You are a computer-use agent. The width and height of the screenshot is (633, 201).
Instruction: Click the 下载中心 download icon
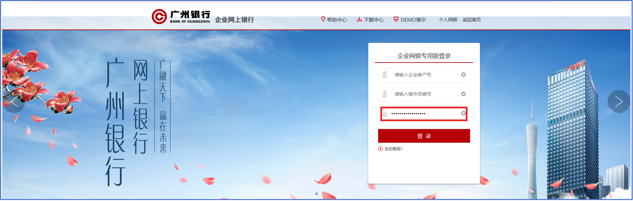359,19
